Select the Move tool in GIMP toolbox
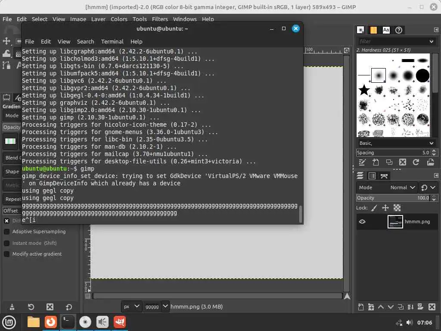The image size is (441, 331). (x=6, y=41)
